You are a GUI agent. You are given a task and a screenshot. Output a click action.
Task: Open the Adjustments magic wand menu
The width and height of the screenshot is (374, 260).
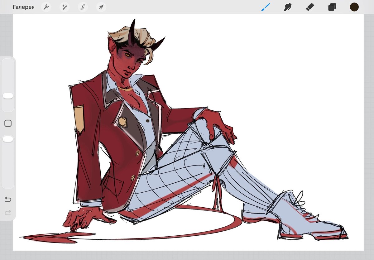65,7
